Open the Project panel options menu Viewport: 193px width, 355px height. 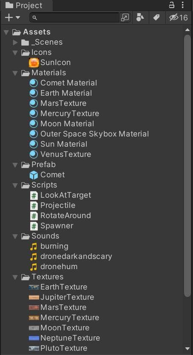(183, 5)
